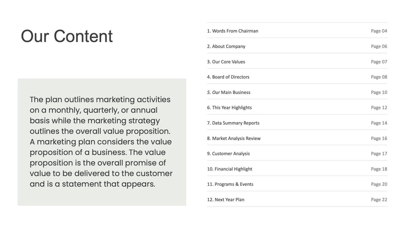Image resolution: width=405 pixels, height=228 pixels.
Task: Click the marketing plan description paragraph
Action: pos(101,142)
